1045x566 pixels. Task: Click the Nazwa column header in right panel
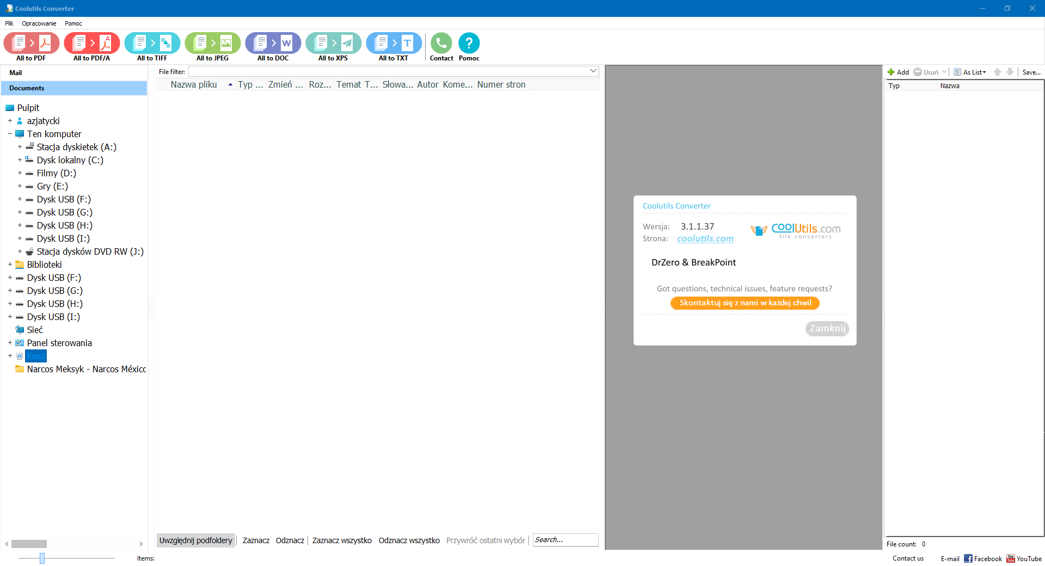click(x=950, y=86)
